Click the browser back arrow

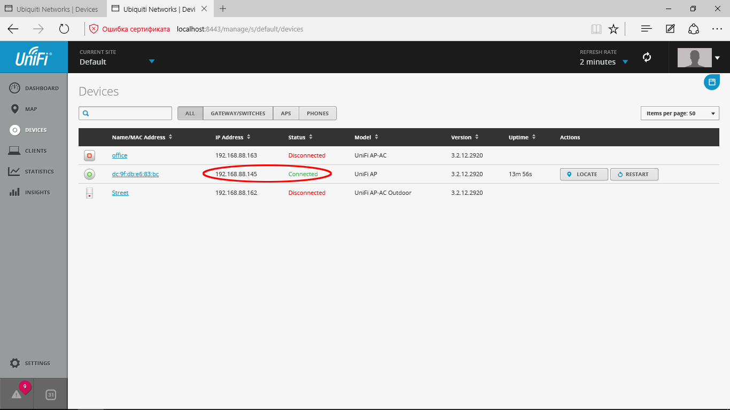(x=13, y=29)
